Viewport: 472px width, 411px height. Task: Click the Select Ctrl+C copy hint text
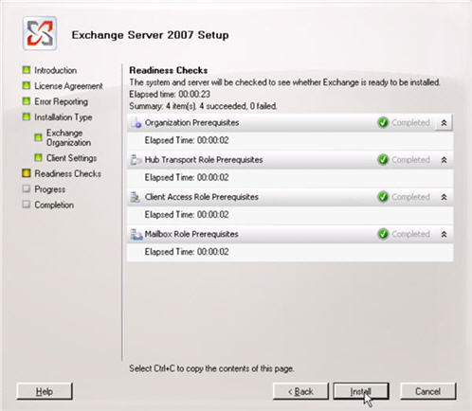tap(211, 368)
